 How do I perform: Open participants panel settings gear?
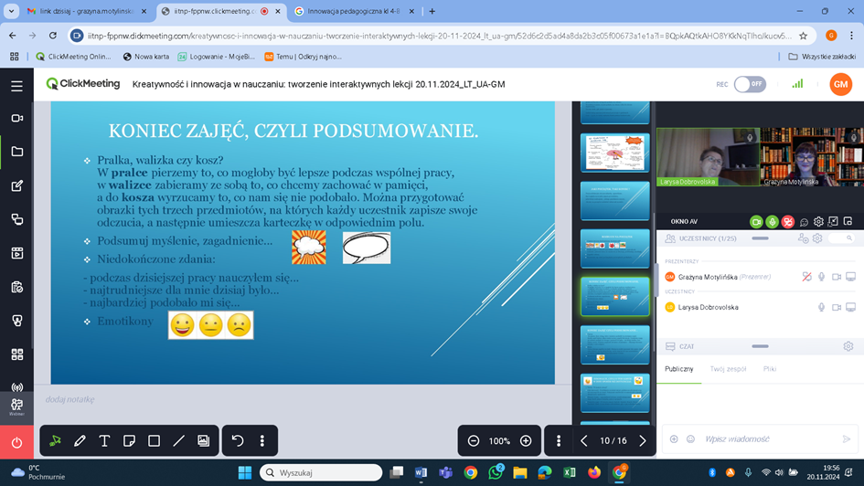(x=817, y=238)
